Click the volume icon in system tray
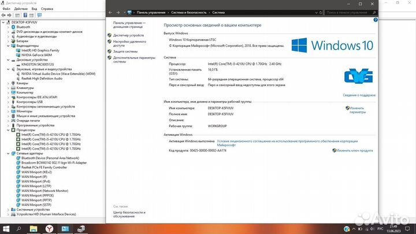Image resolution: width=416 pixels, height=234 pixels. point(373,229)
